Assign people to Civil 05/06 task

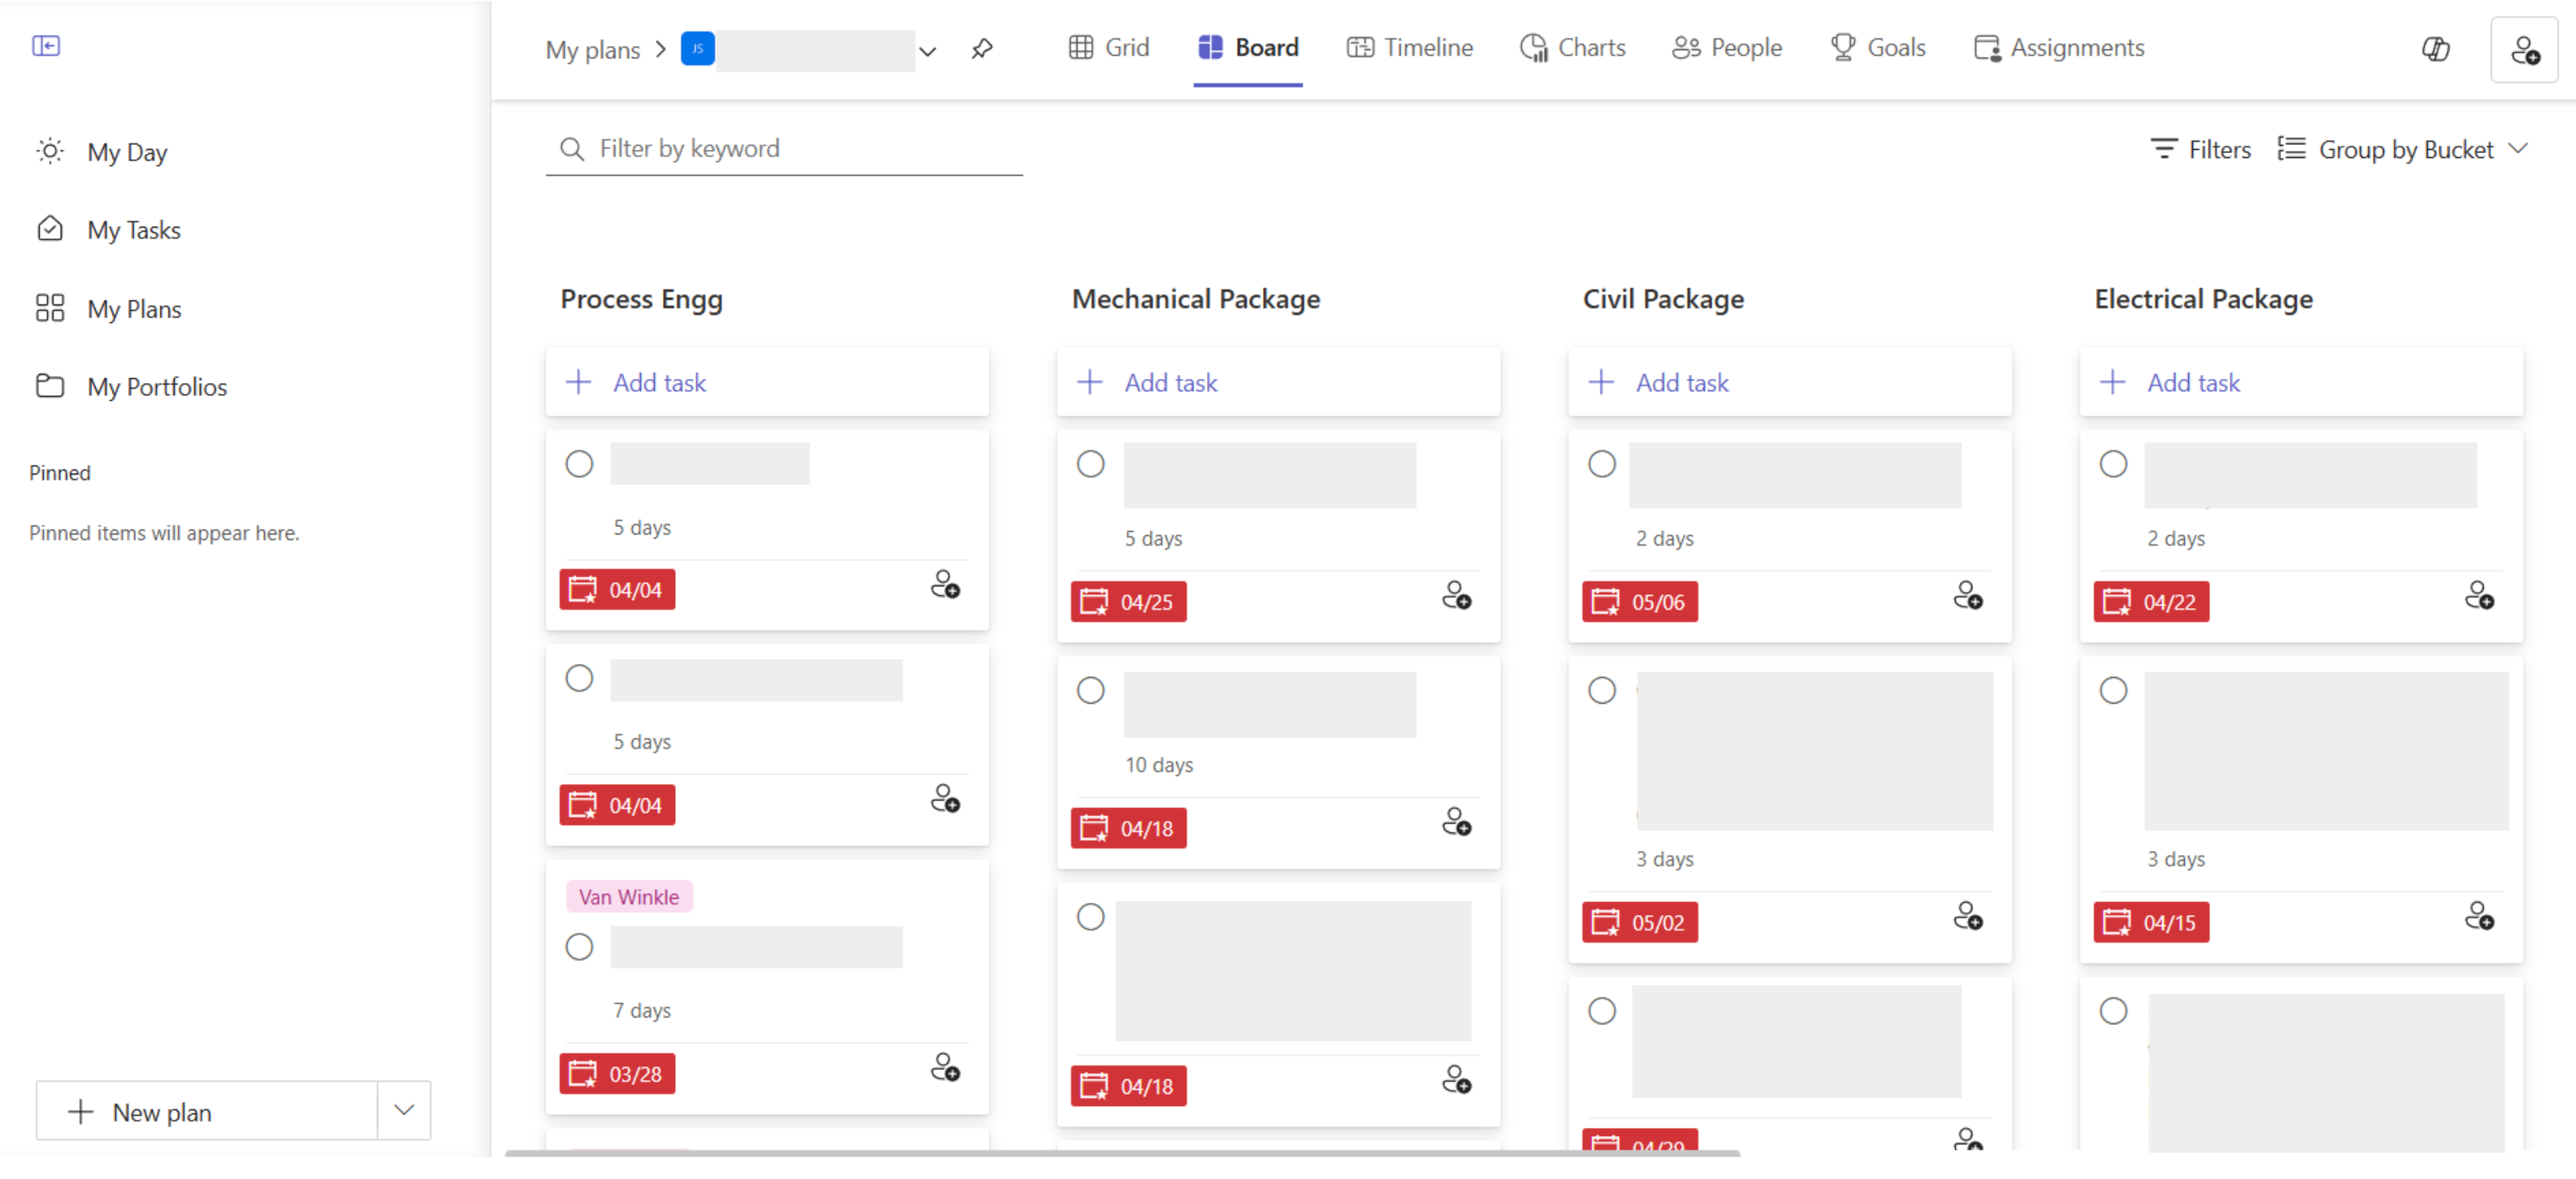pyautogui.click(x=1968, y=596)
